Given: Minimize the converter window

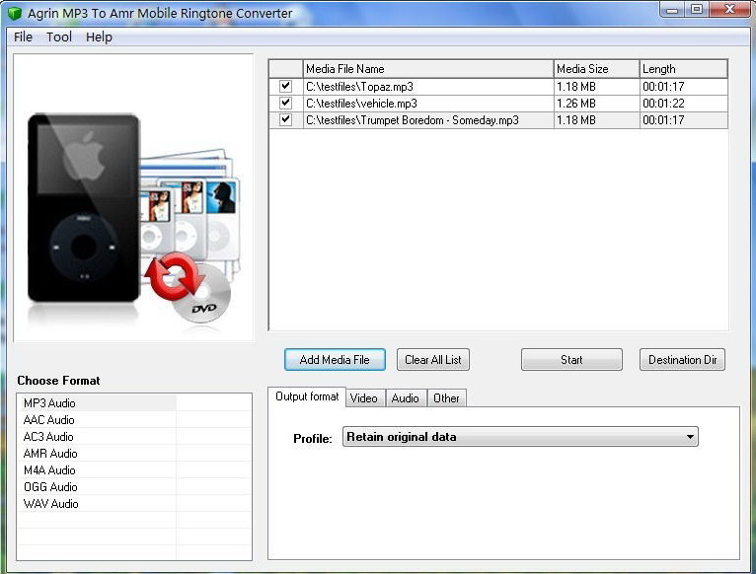Looking at the screenshot, I should [672, 10].
